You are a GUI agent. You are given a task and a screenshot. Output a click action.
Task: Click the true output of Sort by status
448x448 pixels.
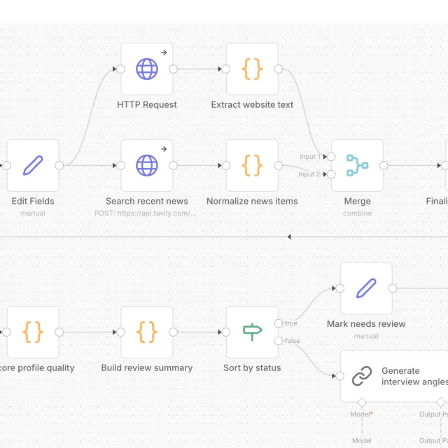click(279, 323)
